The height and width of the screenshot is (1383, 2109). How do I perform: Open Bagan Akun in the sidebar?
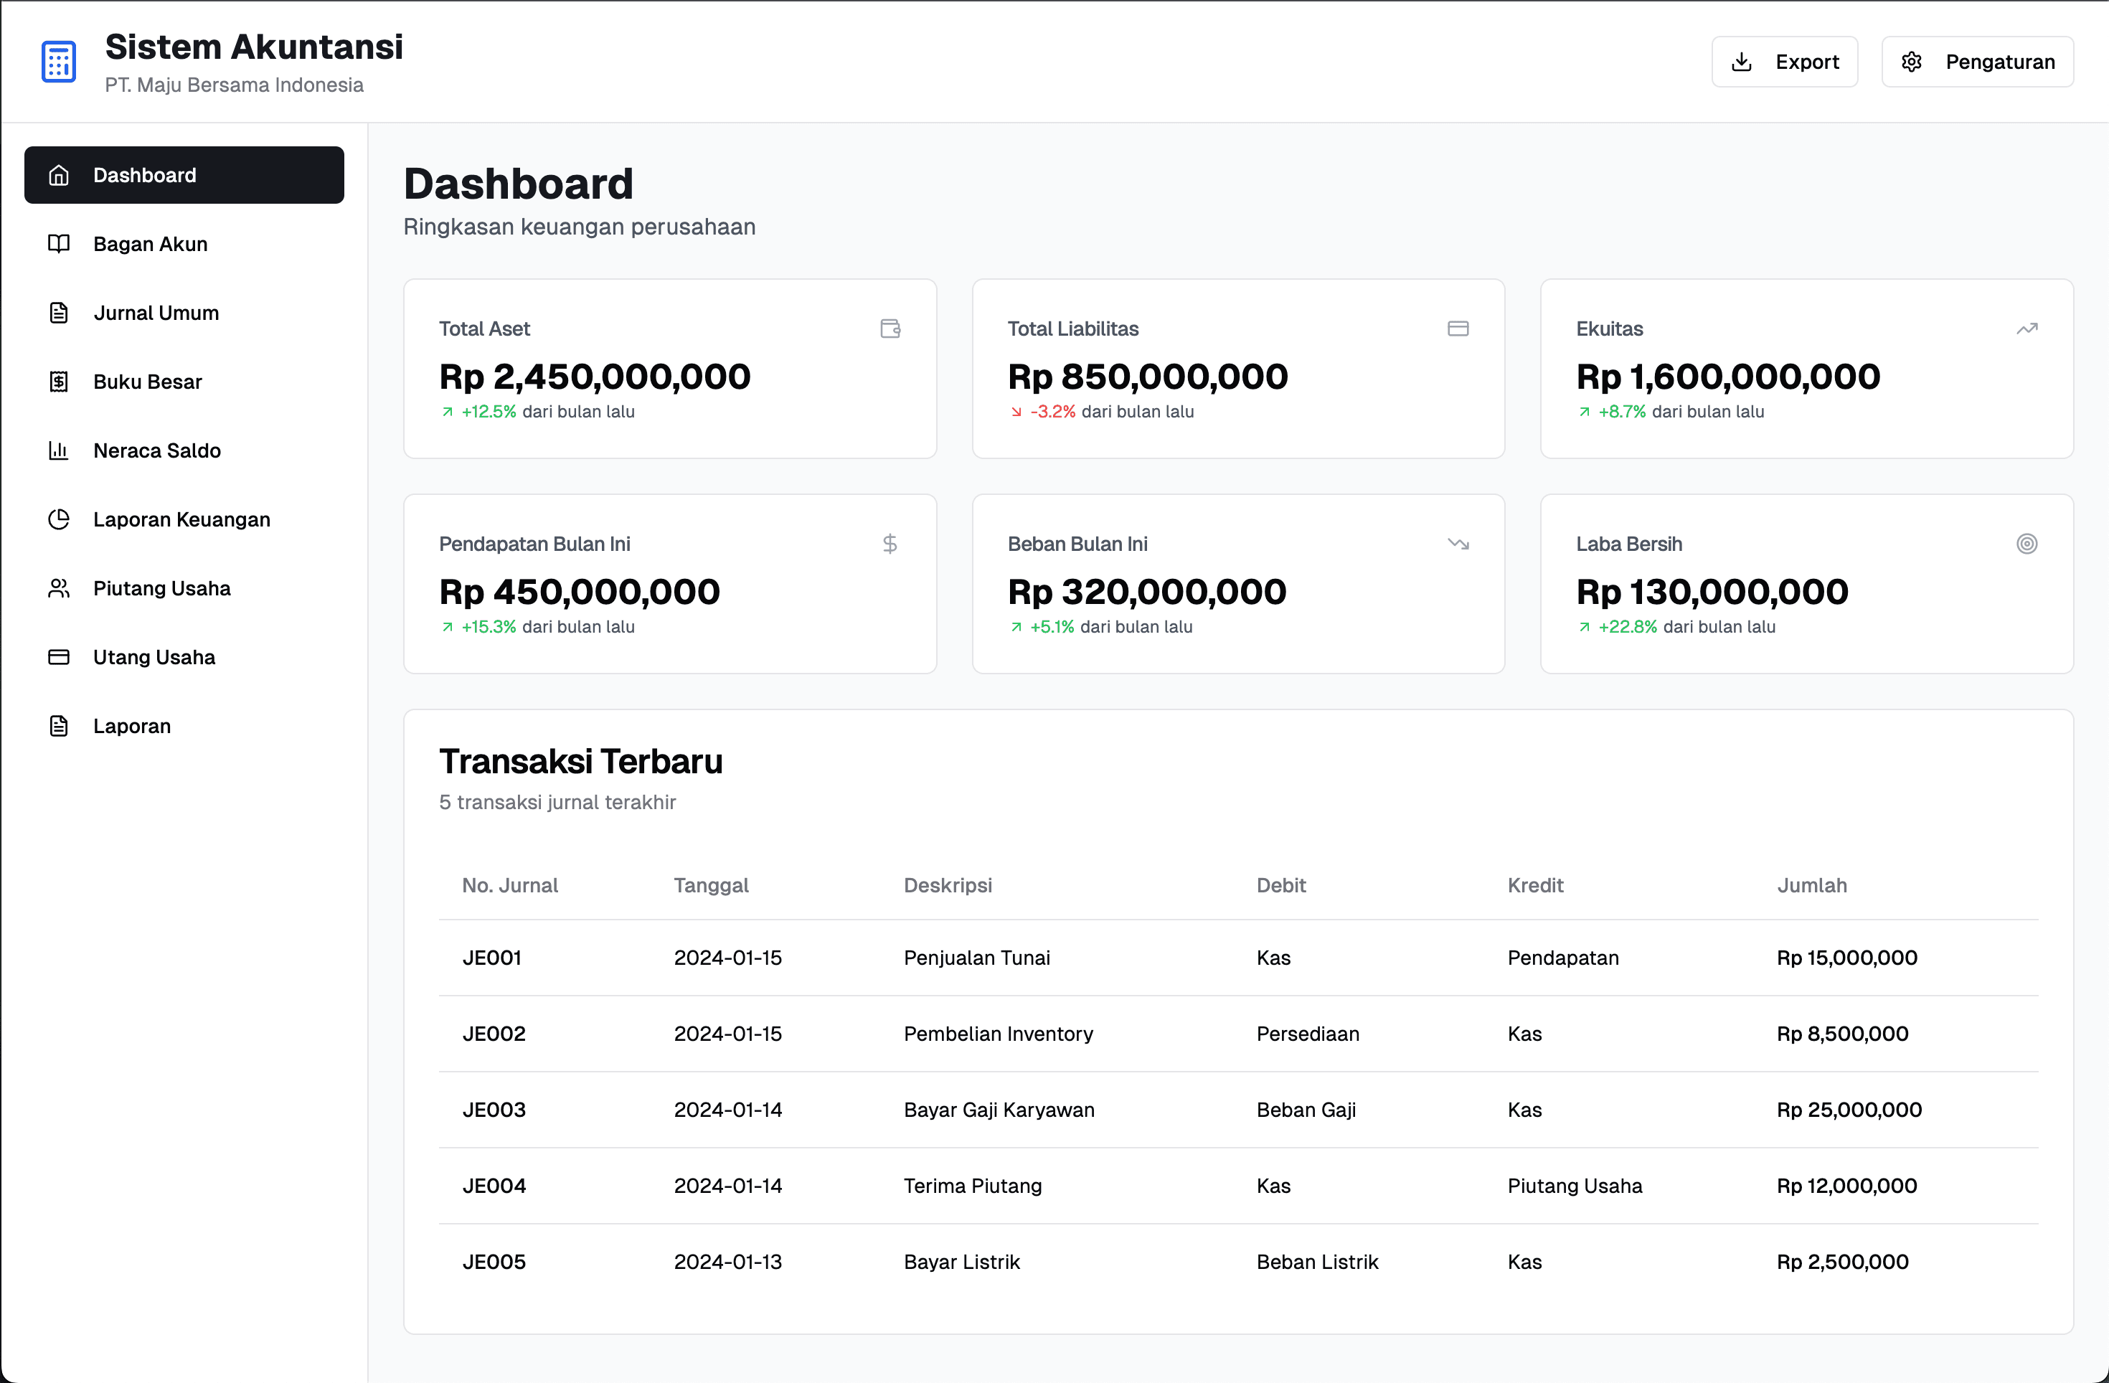pos(184,244)
